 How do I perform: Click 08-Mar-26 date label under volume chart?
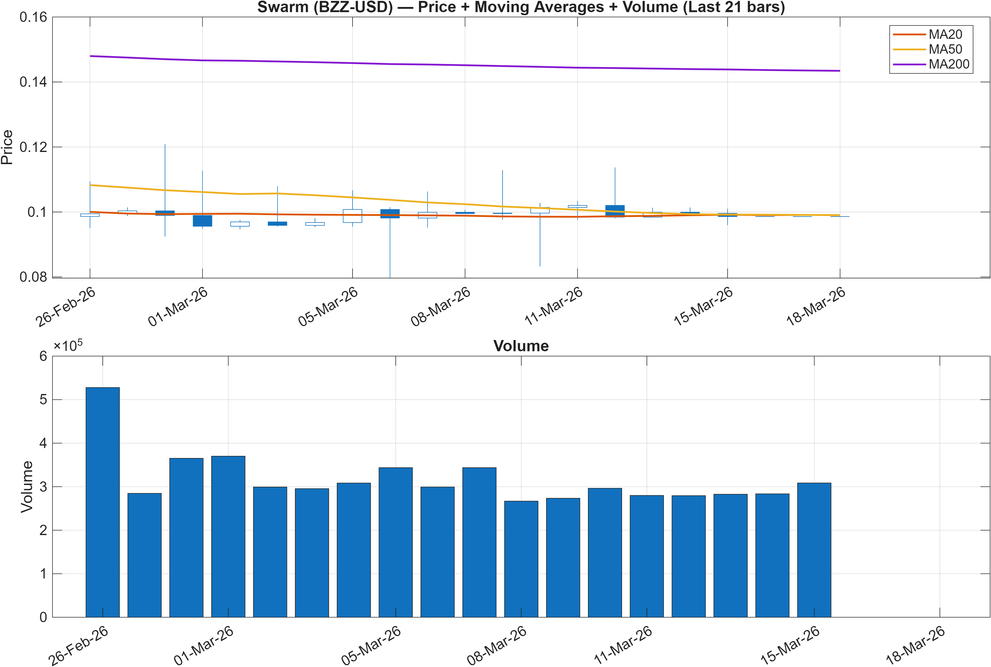pos(497,646)
